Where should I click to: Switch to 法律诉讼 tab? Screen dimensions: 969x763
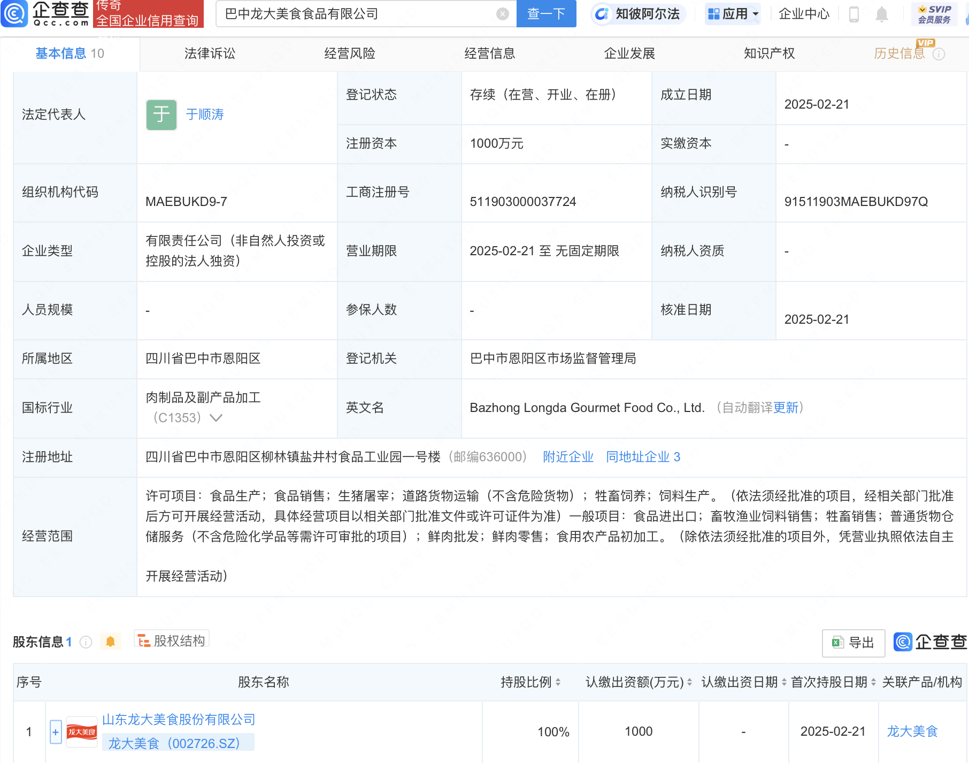(x=210, y=54)
